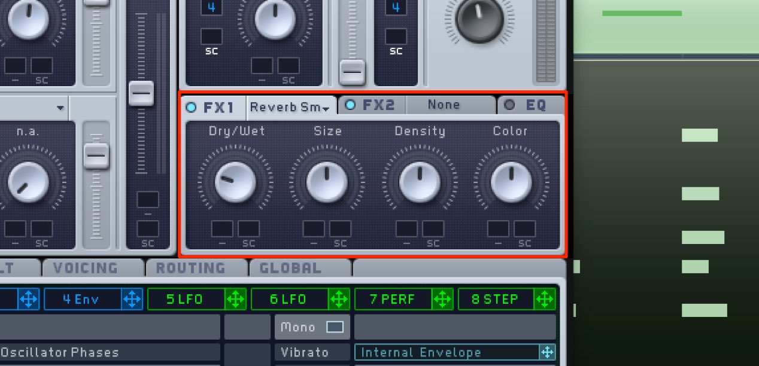Click the Color knob
759x366 pixels.
(511, 182)
